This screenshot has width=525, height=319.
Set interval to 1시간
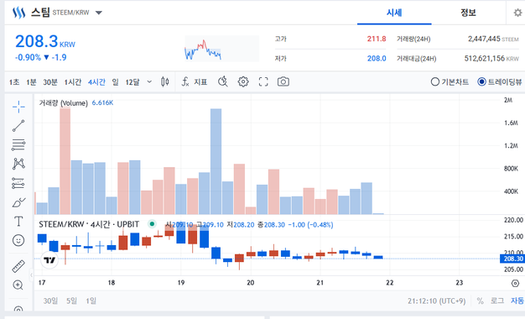(x=73, y=82)
